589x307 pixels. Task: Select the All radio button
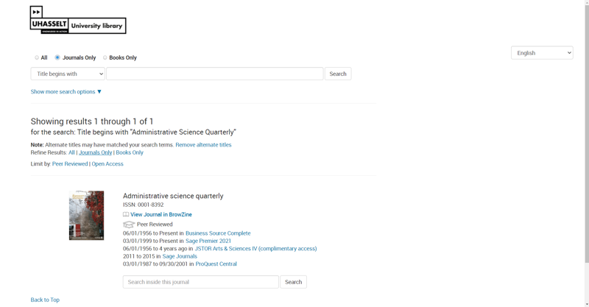(37, 57)
